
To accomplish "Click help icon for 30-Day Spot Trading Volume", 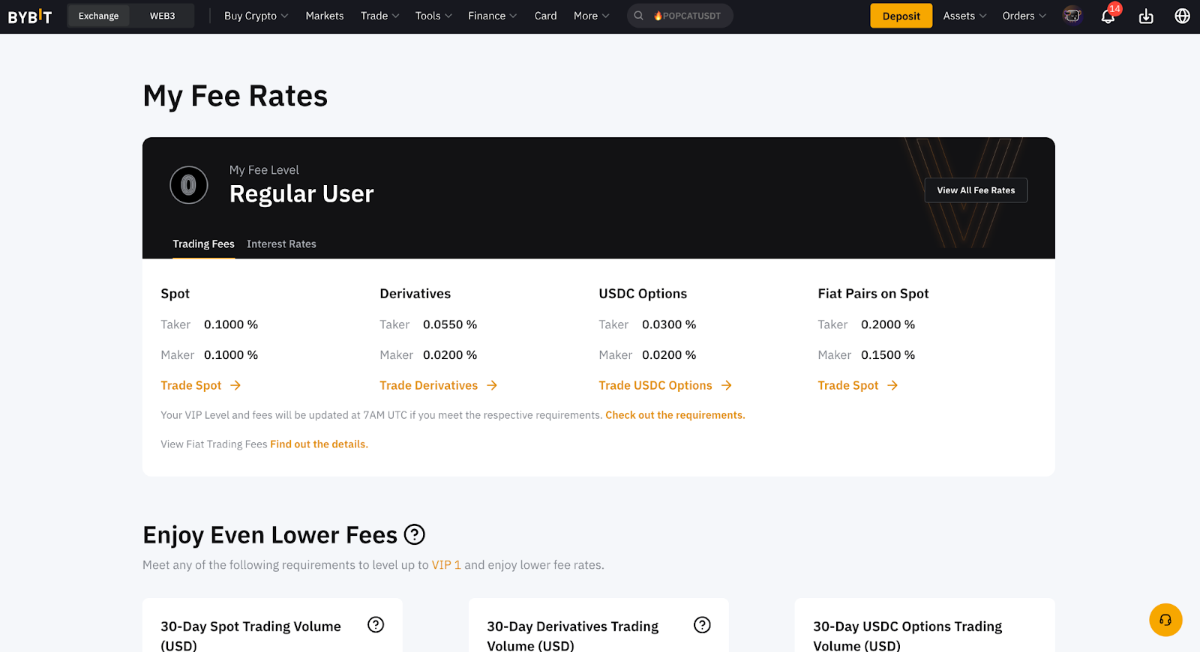I will point(376,625).
